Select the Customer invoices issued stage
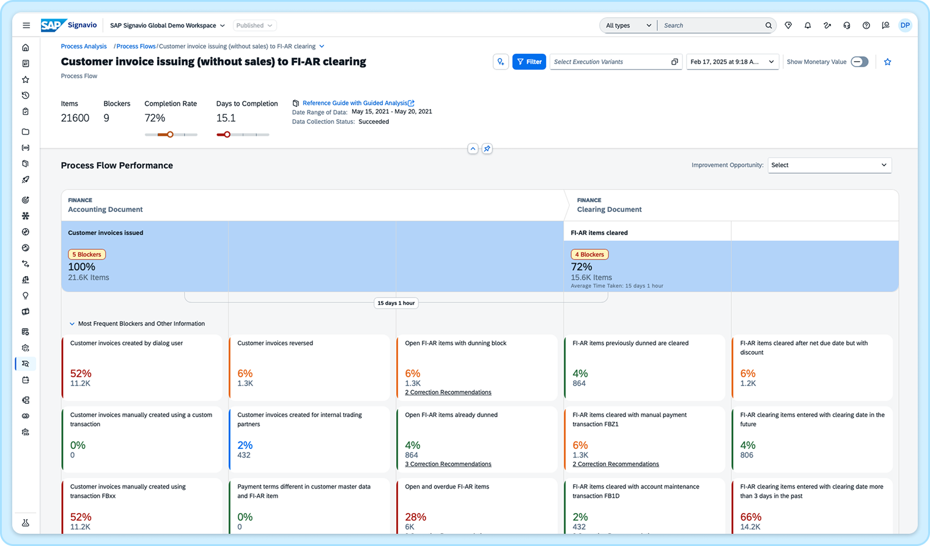The height and width of the screenshot is (546, 930). point(312,257)
